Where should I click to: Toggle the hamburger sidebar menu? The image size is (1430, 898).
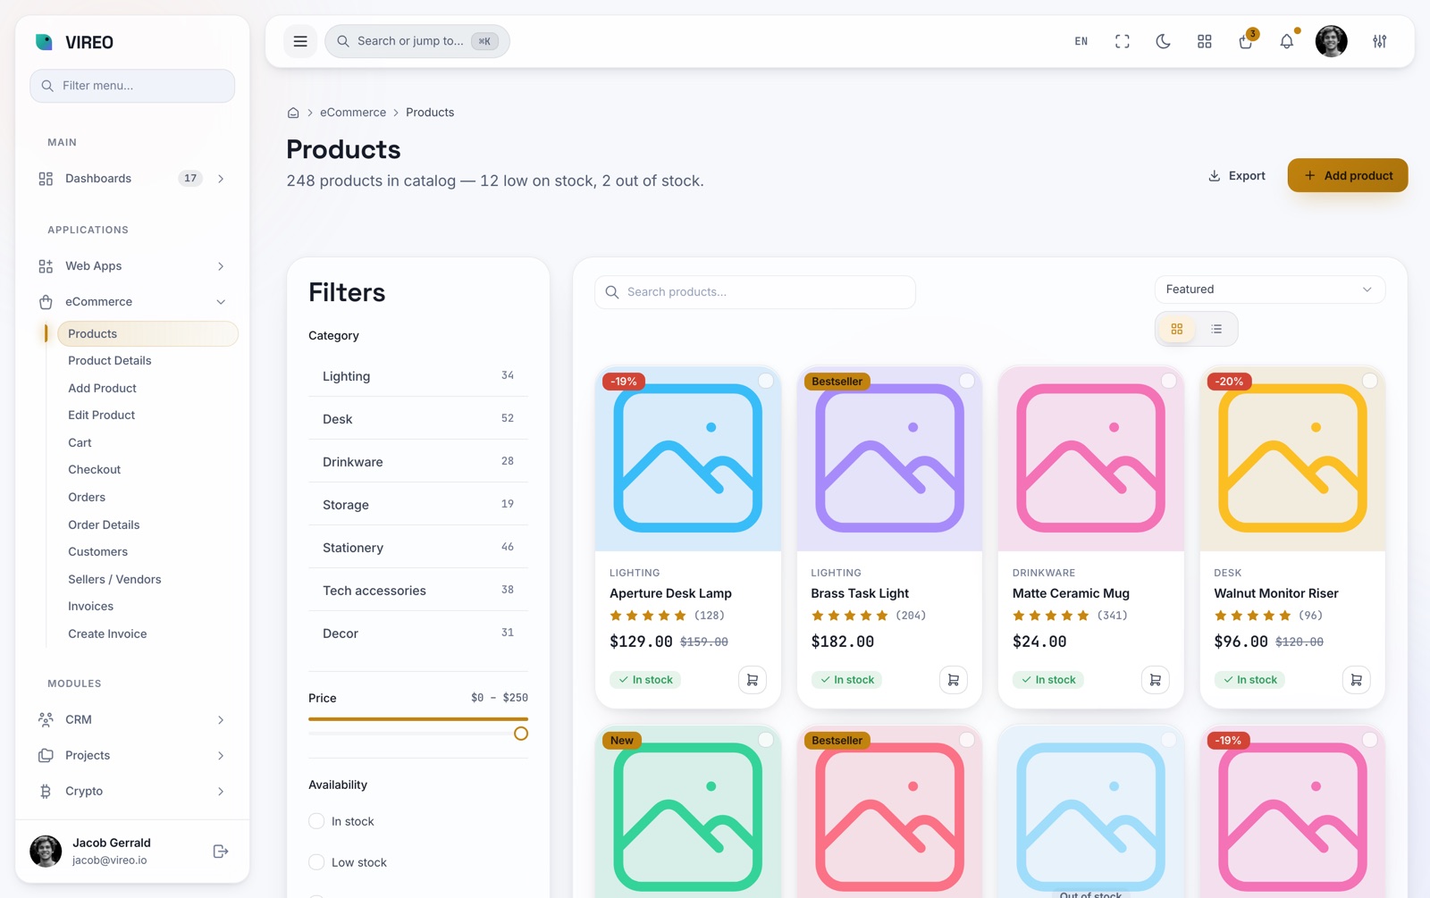[x=300, y=41]
